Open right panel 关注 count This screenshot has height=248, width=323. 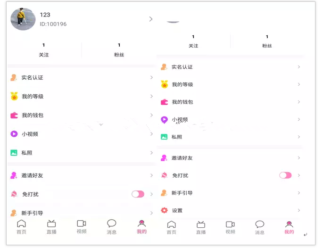[x=193, y=42]
